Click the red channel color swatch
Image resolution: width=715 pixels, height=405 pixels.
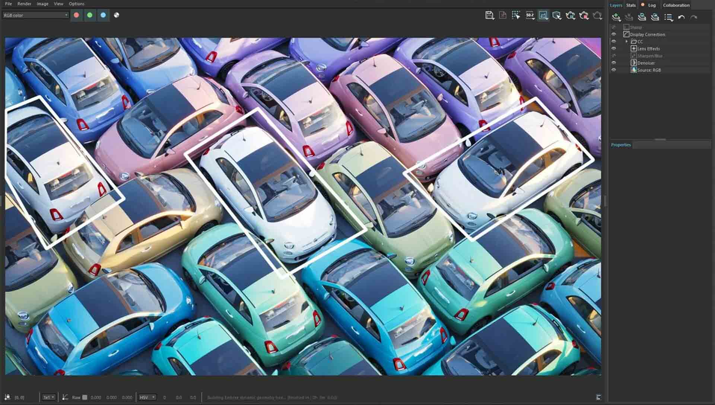pos(77,15)
